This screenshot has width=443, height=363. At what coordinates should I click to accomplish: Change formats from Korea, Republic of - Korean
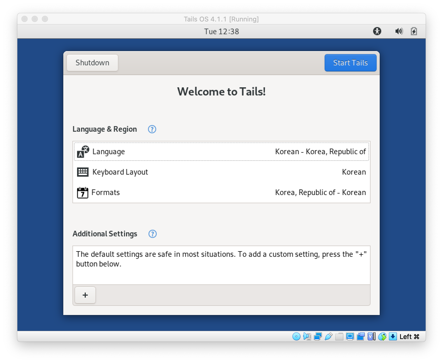(321, 192)
